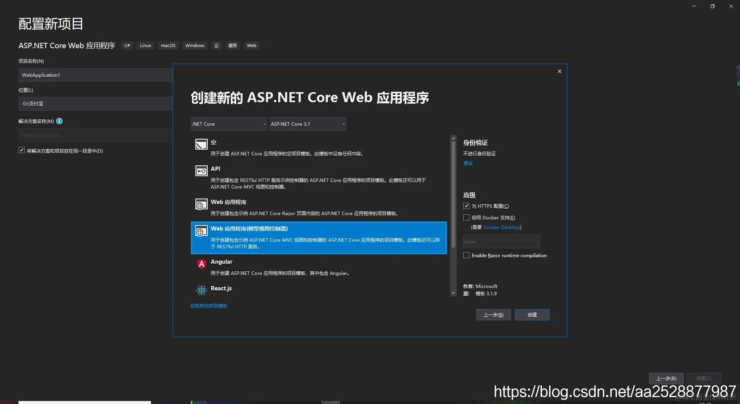Viewport: 740px width, 404px height.
Task: Open the Docker Desktop link
Action: [501, 227]
